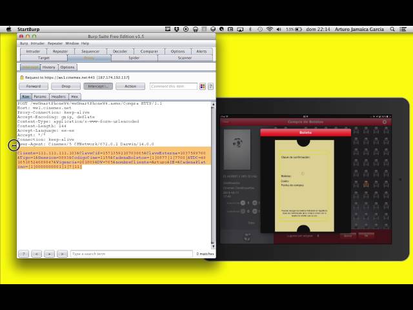Open the Repeater menu in the menu bar
Viewport: 413px width, 310px height.
point(55,43)
